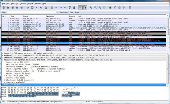Restart the current capture
The width and height of the screenshot is (170, 104).
[22, 8]
